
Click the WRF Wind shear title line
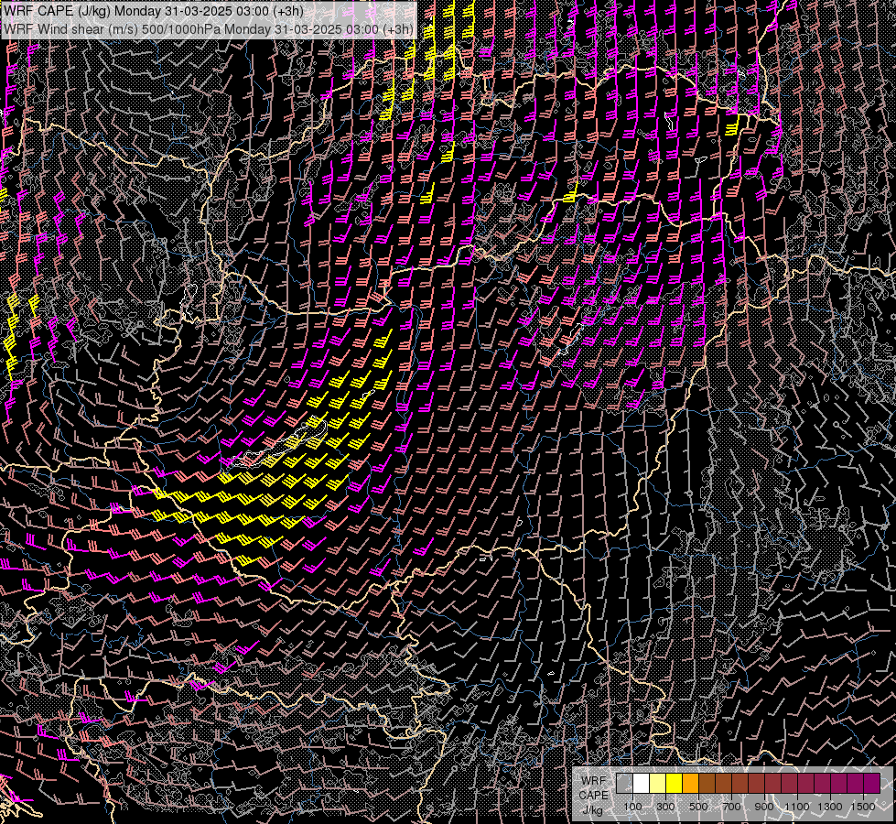(209, 29)
